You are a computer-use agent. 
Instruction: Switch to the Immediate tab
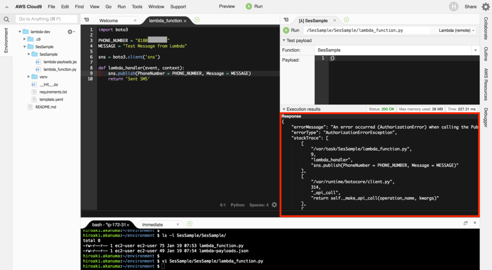pos(152,224)
